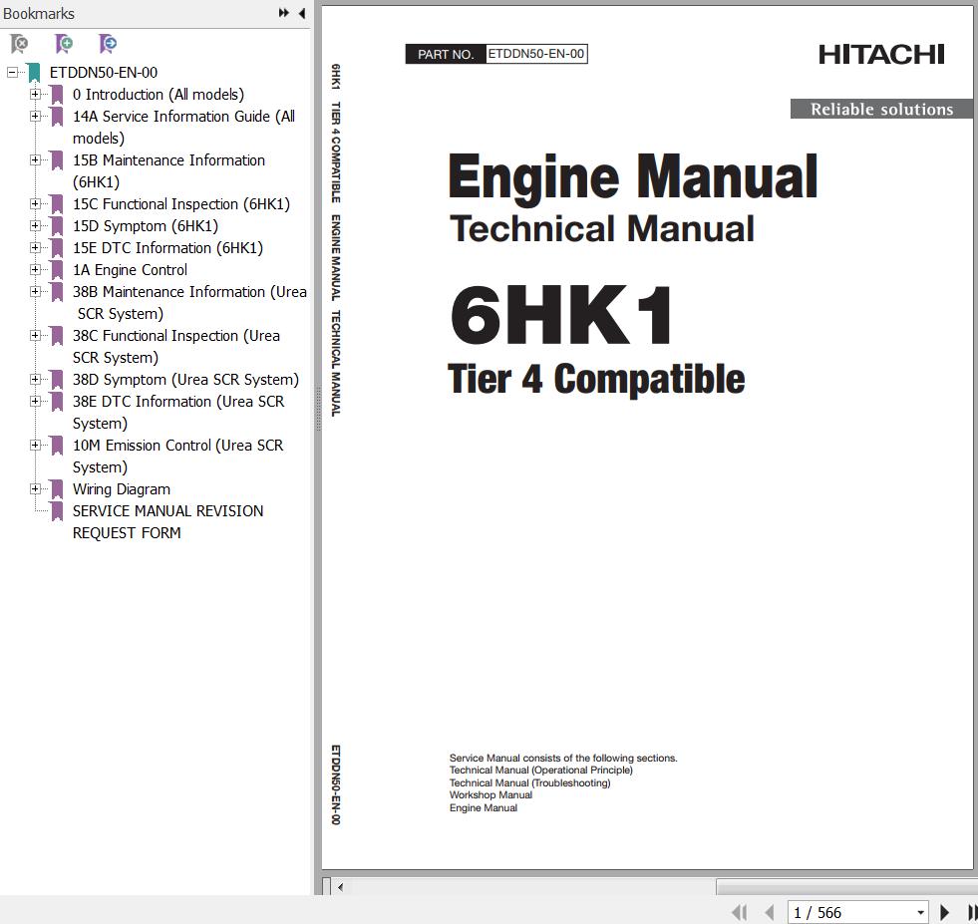This screenshot has height=924, width=978.
Task: Open 14A Service Information Guide bookmark
Action: point(184,128)
